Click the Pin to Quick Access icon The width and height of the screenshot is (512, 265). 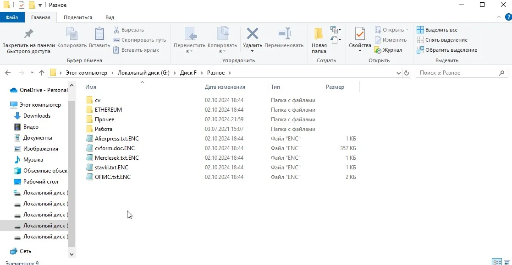tap(28, 34)
